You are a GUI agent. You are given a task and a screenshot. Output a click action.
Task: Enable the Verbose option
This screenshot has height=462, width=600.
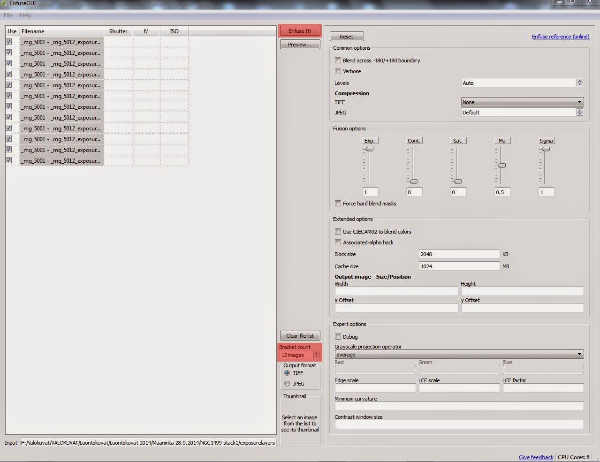click(x=338, y=71)
